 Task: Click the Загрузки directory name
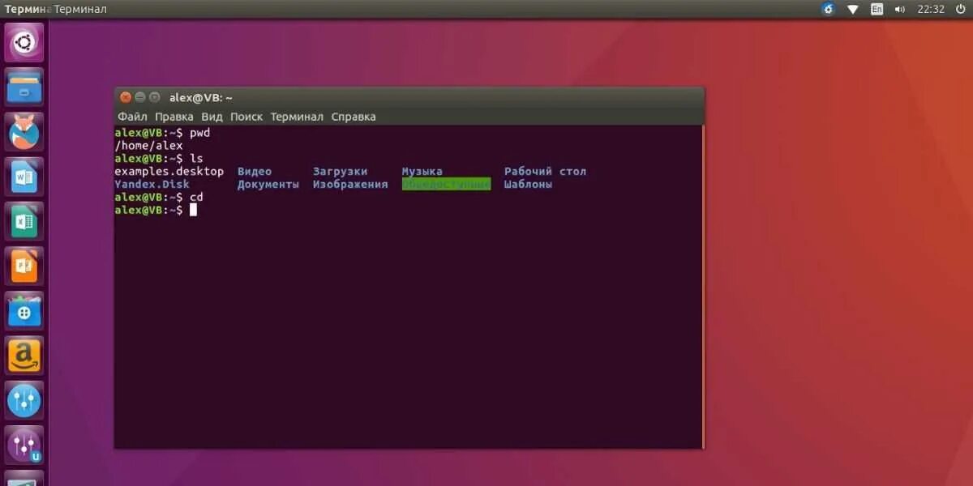340,172
